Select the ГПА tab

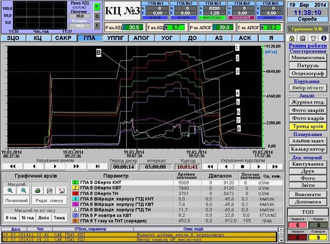point(90,38)
